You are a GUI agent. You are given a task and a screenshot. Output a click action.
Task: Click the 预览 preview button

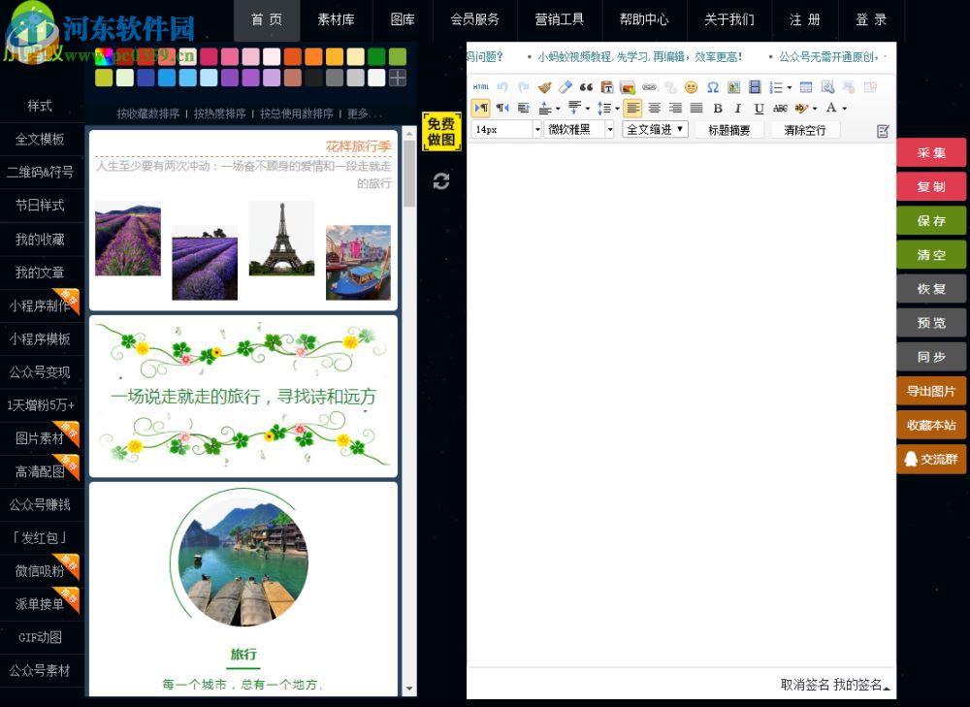931,323
